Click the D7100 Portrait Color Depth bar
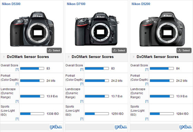This screenshot has width=193, height=132. click(x=97, y=81)
